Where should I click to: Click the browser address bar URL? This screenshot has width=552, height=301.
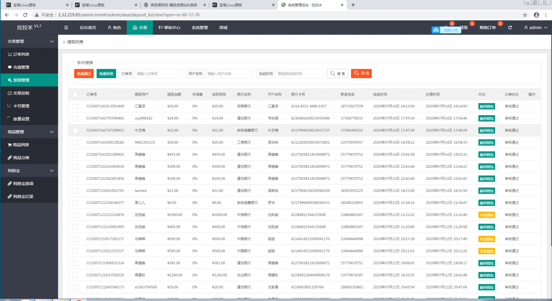pyautogui.click(x=129, y=15)
